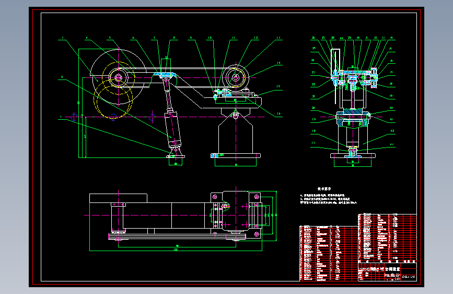The height and width of the screenshot is (294, 453).
Task: Select the drawing number ending -26 in title block
Action: [409, 277]
